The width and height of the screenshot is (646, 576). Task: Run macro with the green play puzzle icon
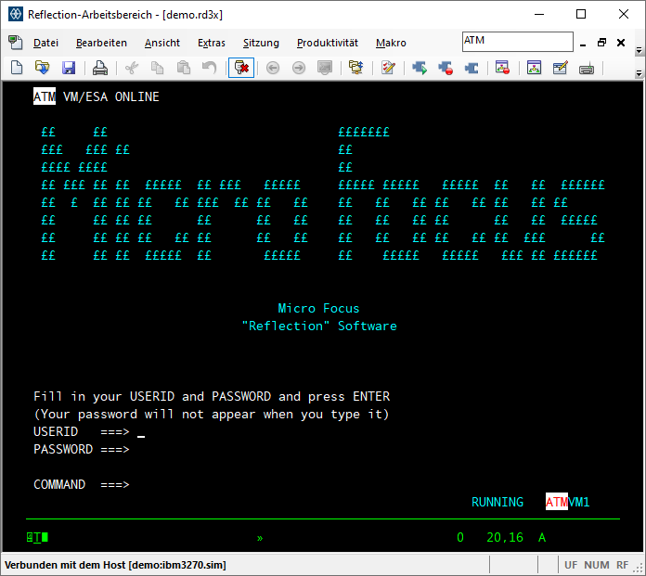pyautogui.click(x=420, y=68)
